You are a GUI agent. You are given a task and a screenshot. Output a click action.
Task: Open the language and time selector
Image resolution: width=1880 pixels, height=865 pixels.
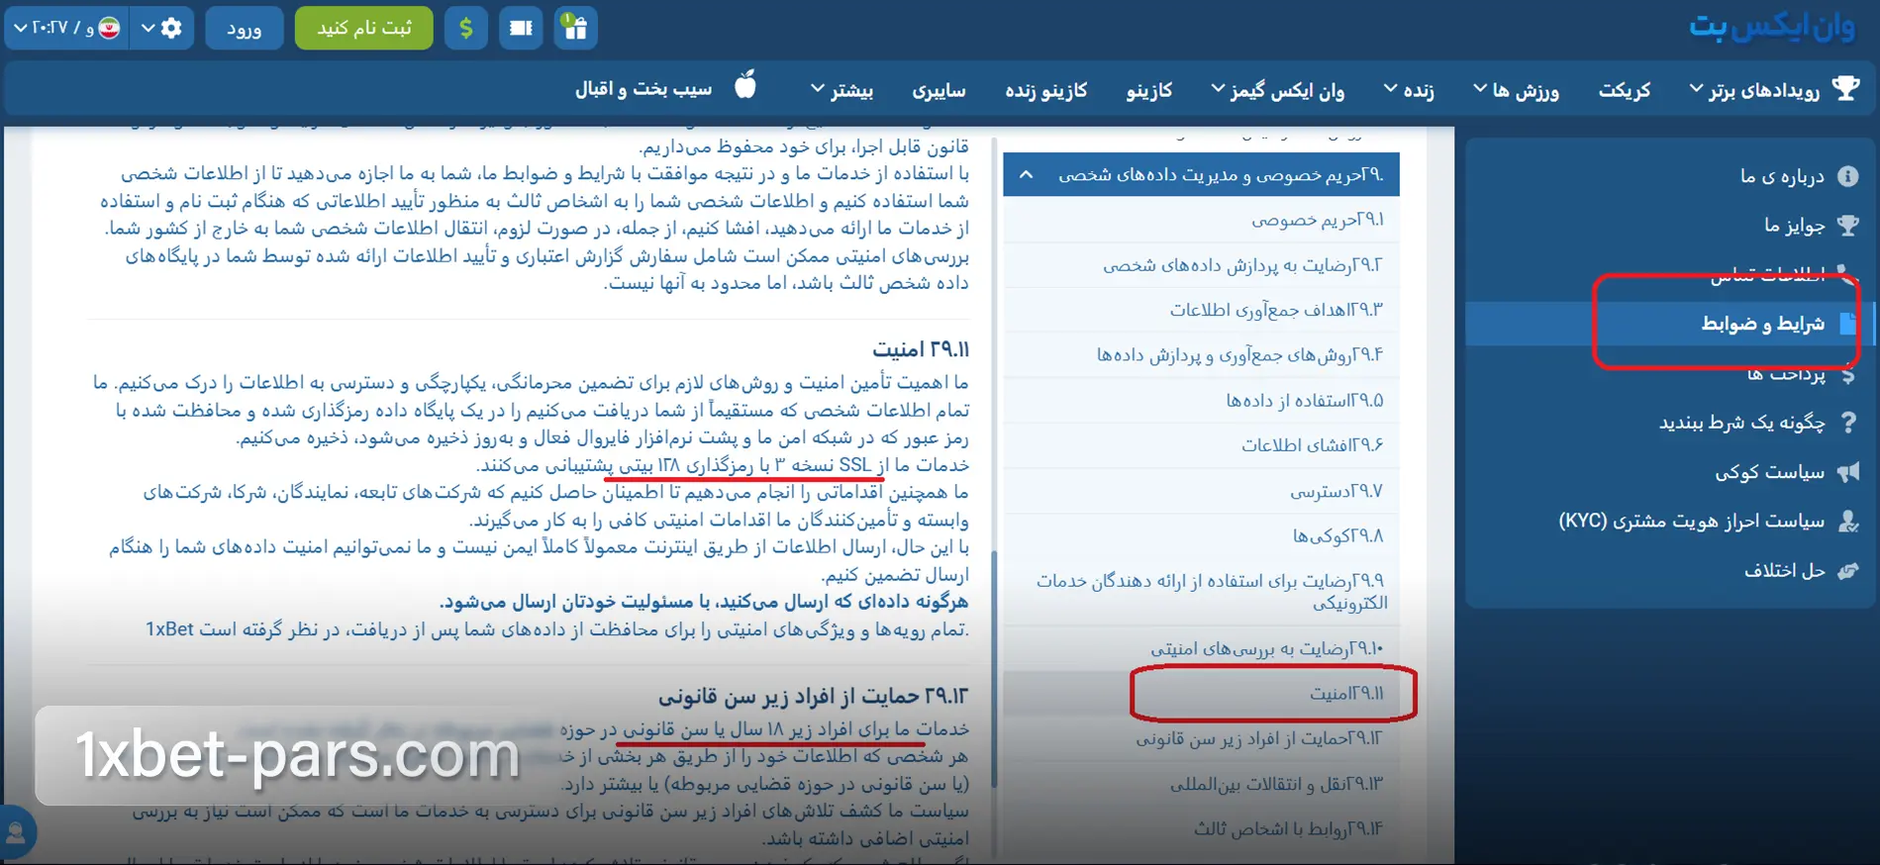66,28
